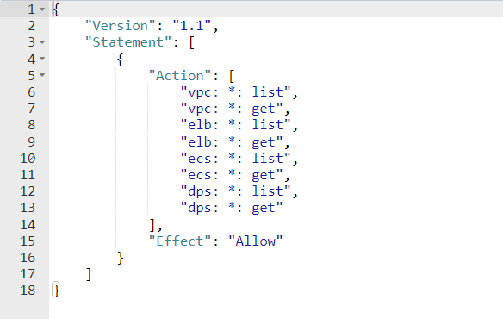Place cursor in the "Effect" key
Viewport: 503px width, 319px height.
pos(180,241)
